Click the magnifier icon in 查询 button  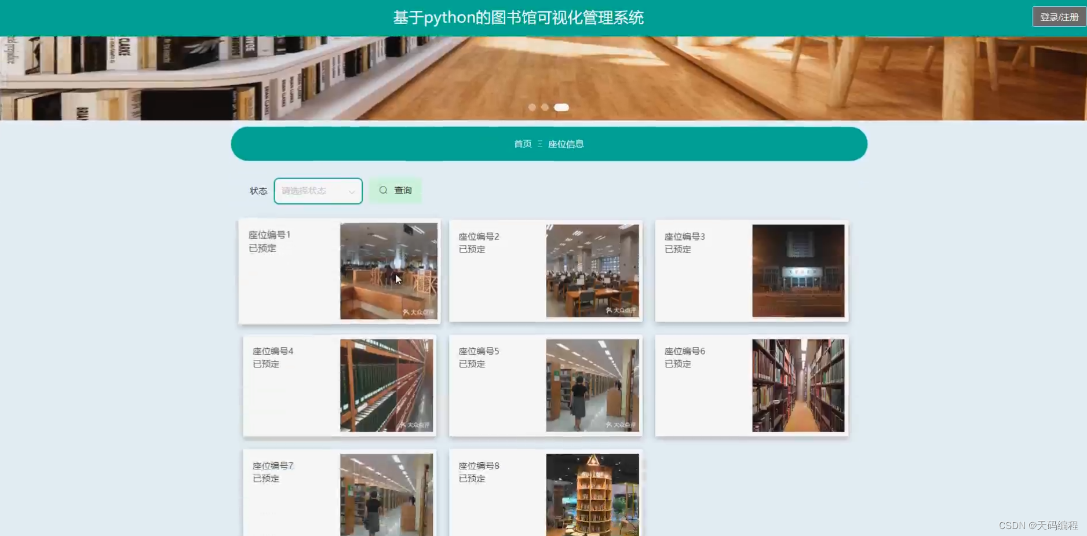(x=383, y=190)
